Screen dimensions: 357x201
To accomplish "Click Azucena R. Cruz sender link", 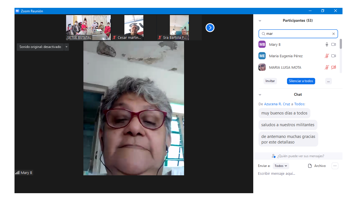I will (277, 104).
